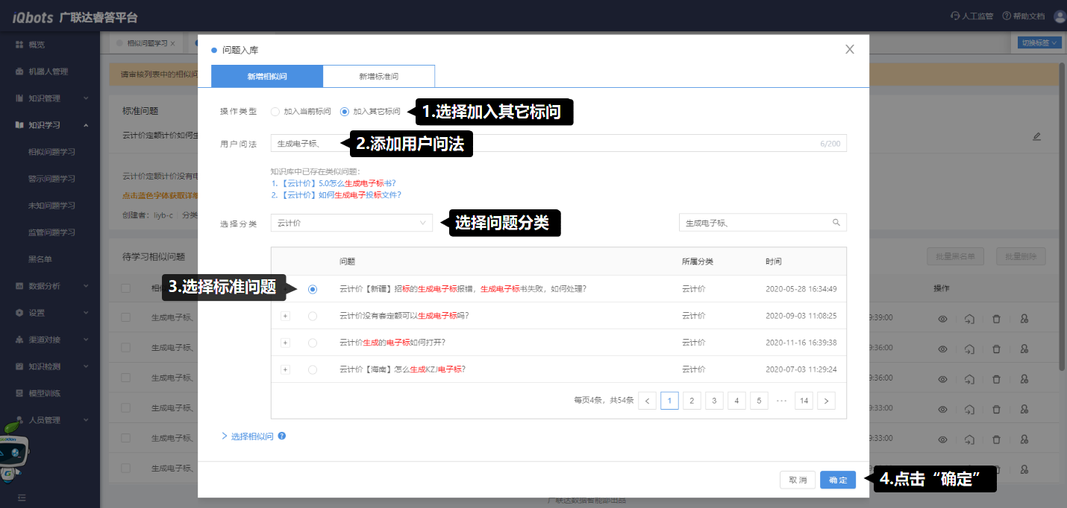Click the trash delete icon in first row
The width and height of the screenshot is (1067, 508).
(x=996, y=319)
